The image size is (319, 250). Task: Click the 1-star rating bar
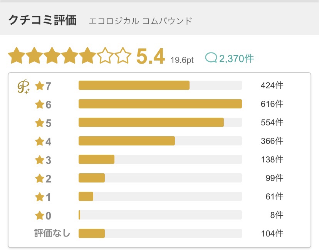point(160,196)
